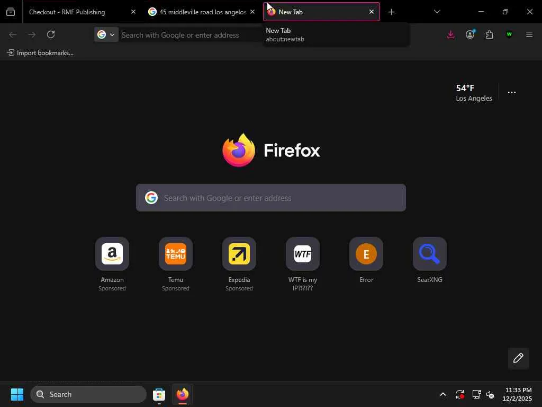This screenshot has width=542, height=407.
Task: Close the 45 middleville road tab
Action: click(252, 12)
